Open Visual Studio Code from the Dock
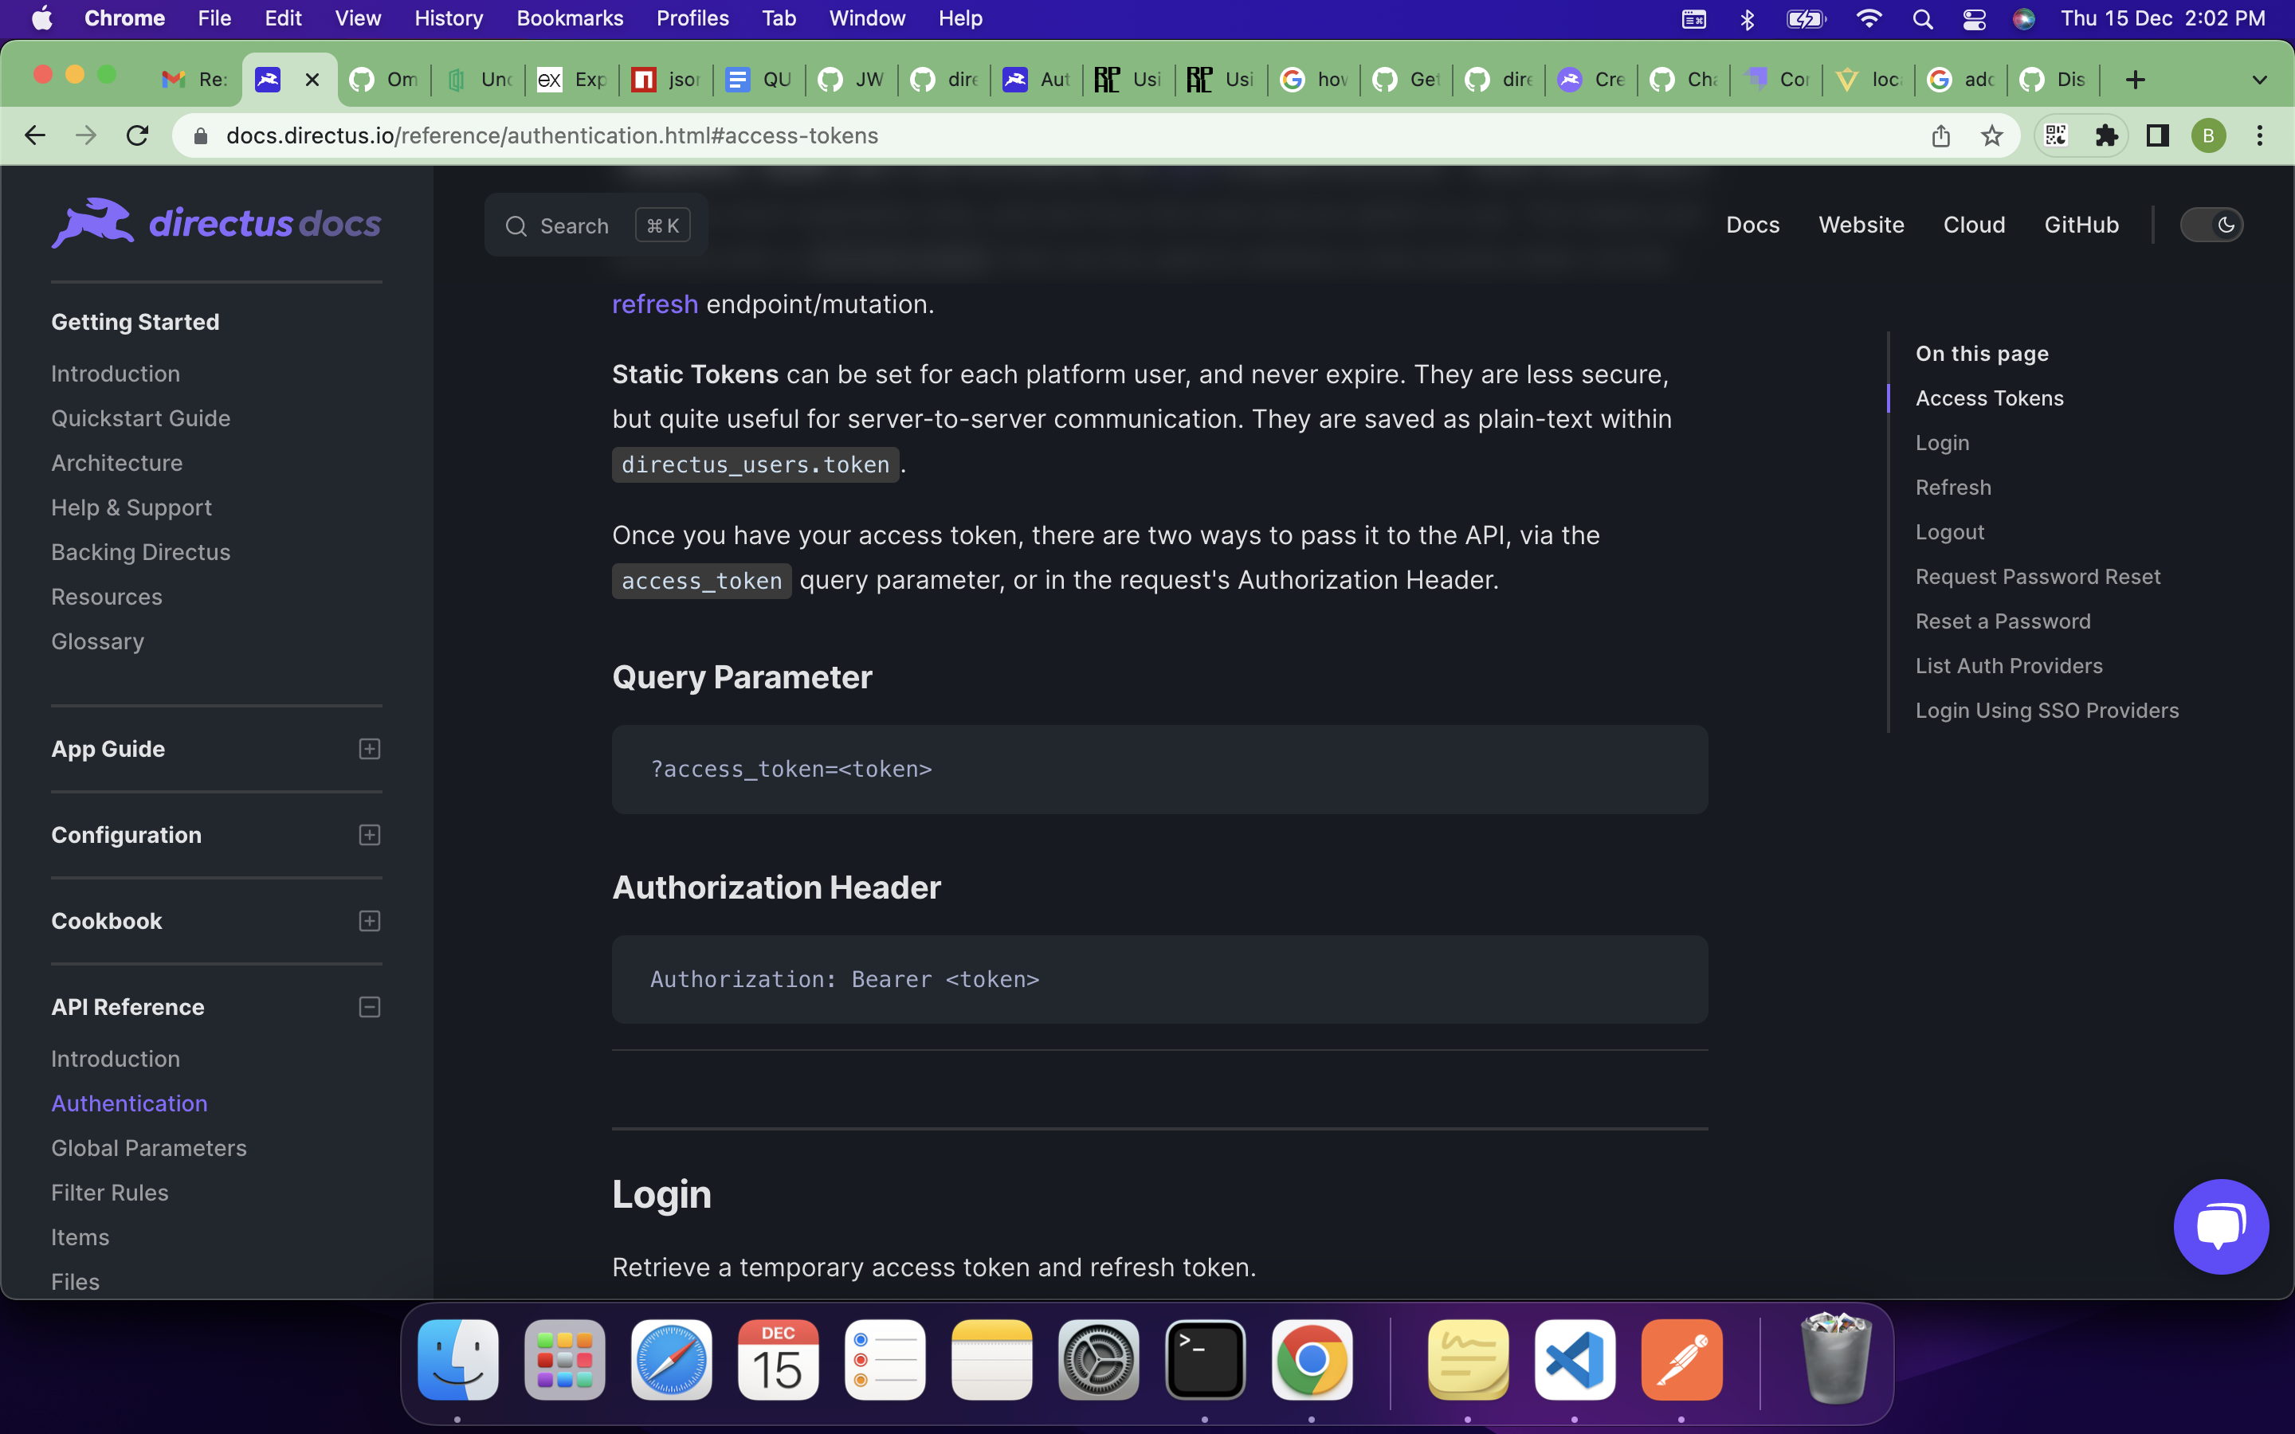Viewport: 2295px width, 1434px height. click(1573, 1360)
